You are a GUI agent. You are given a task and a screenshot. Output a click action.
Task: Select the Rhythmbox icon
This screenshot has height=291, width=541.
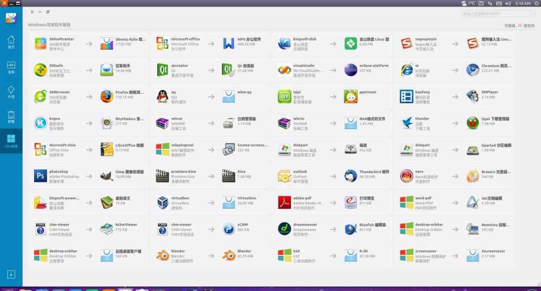point(107,123)
